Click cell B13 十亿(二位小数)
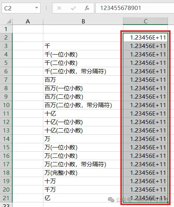 pyautogui.click(x=83, y=131)
